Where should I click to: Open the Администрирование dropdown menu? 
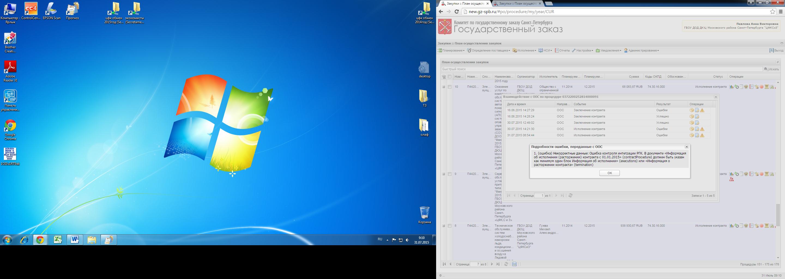pyautogui.click(x=641, y=51)
